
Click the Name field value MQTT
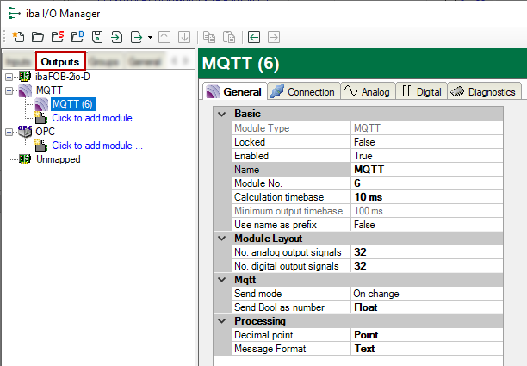click(369, 170)
